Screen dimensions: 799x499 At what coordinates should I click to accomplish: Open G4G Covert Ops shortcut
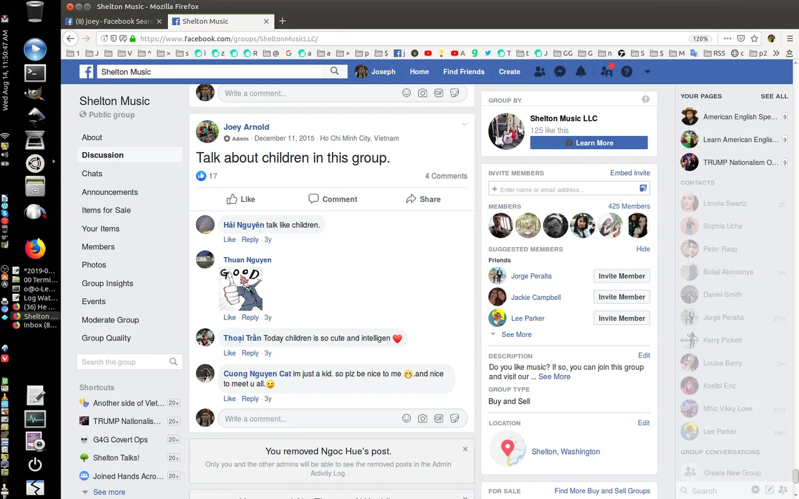pyautogui.click(x=120, y=440)
